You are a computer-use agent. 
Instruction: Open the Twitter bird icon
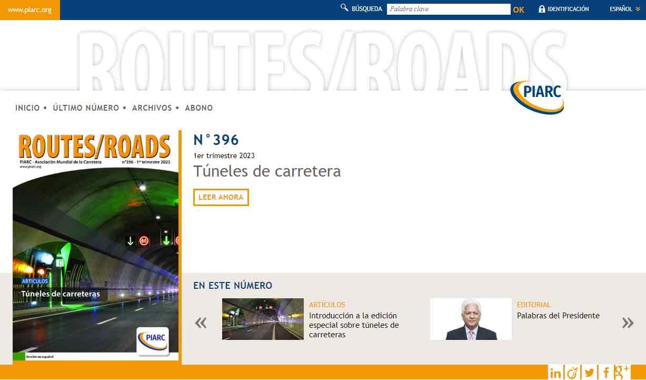[589, 373]
